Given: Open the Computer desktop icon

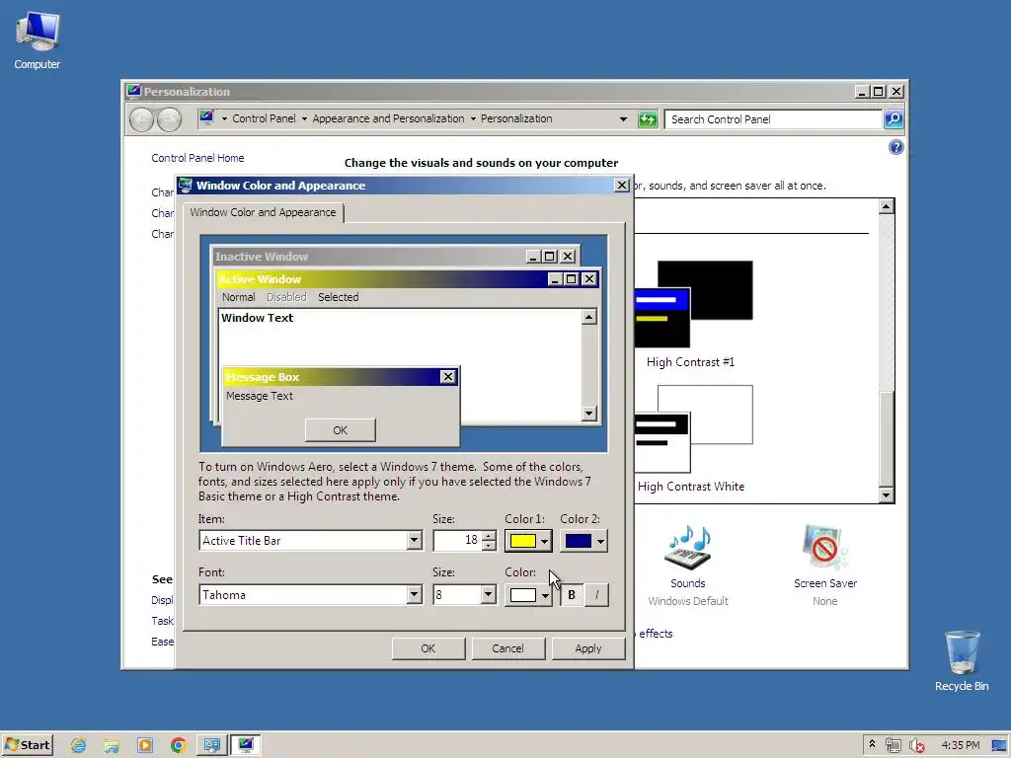Looking at the screenshot, I should click(38, 41).
